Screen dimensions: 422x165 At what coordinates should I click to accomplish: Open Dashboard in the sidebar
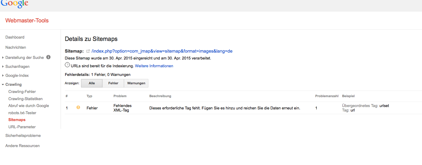click(15, 37)
